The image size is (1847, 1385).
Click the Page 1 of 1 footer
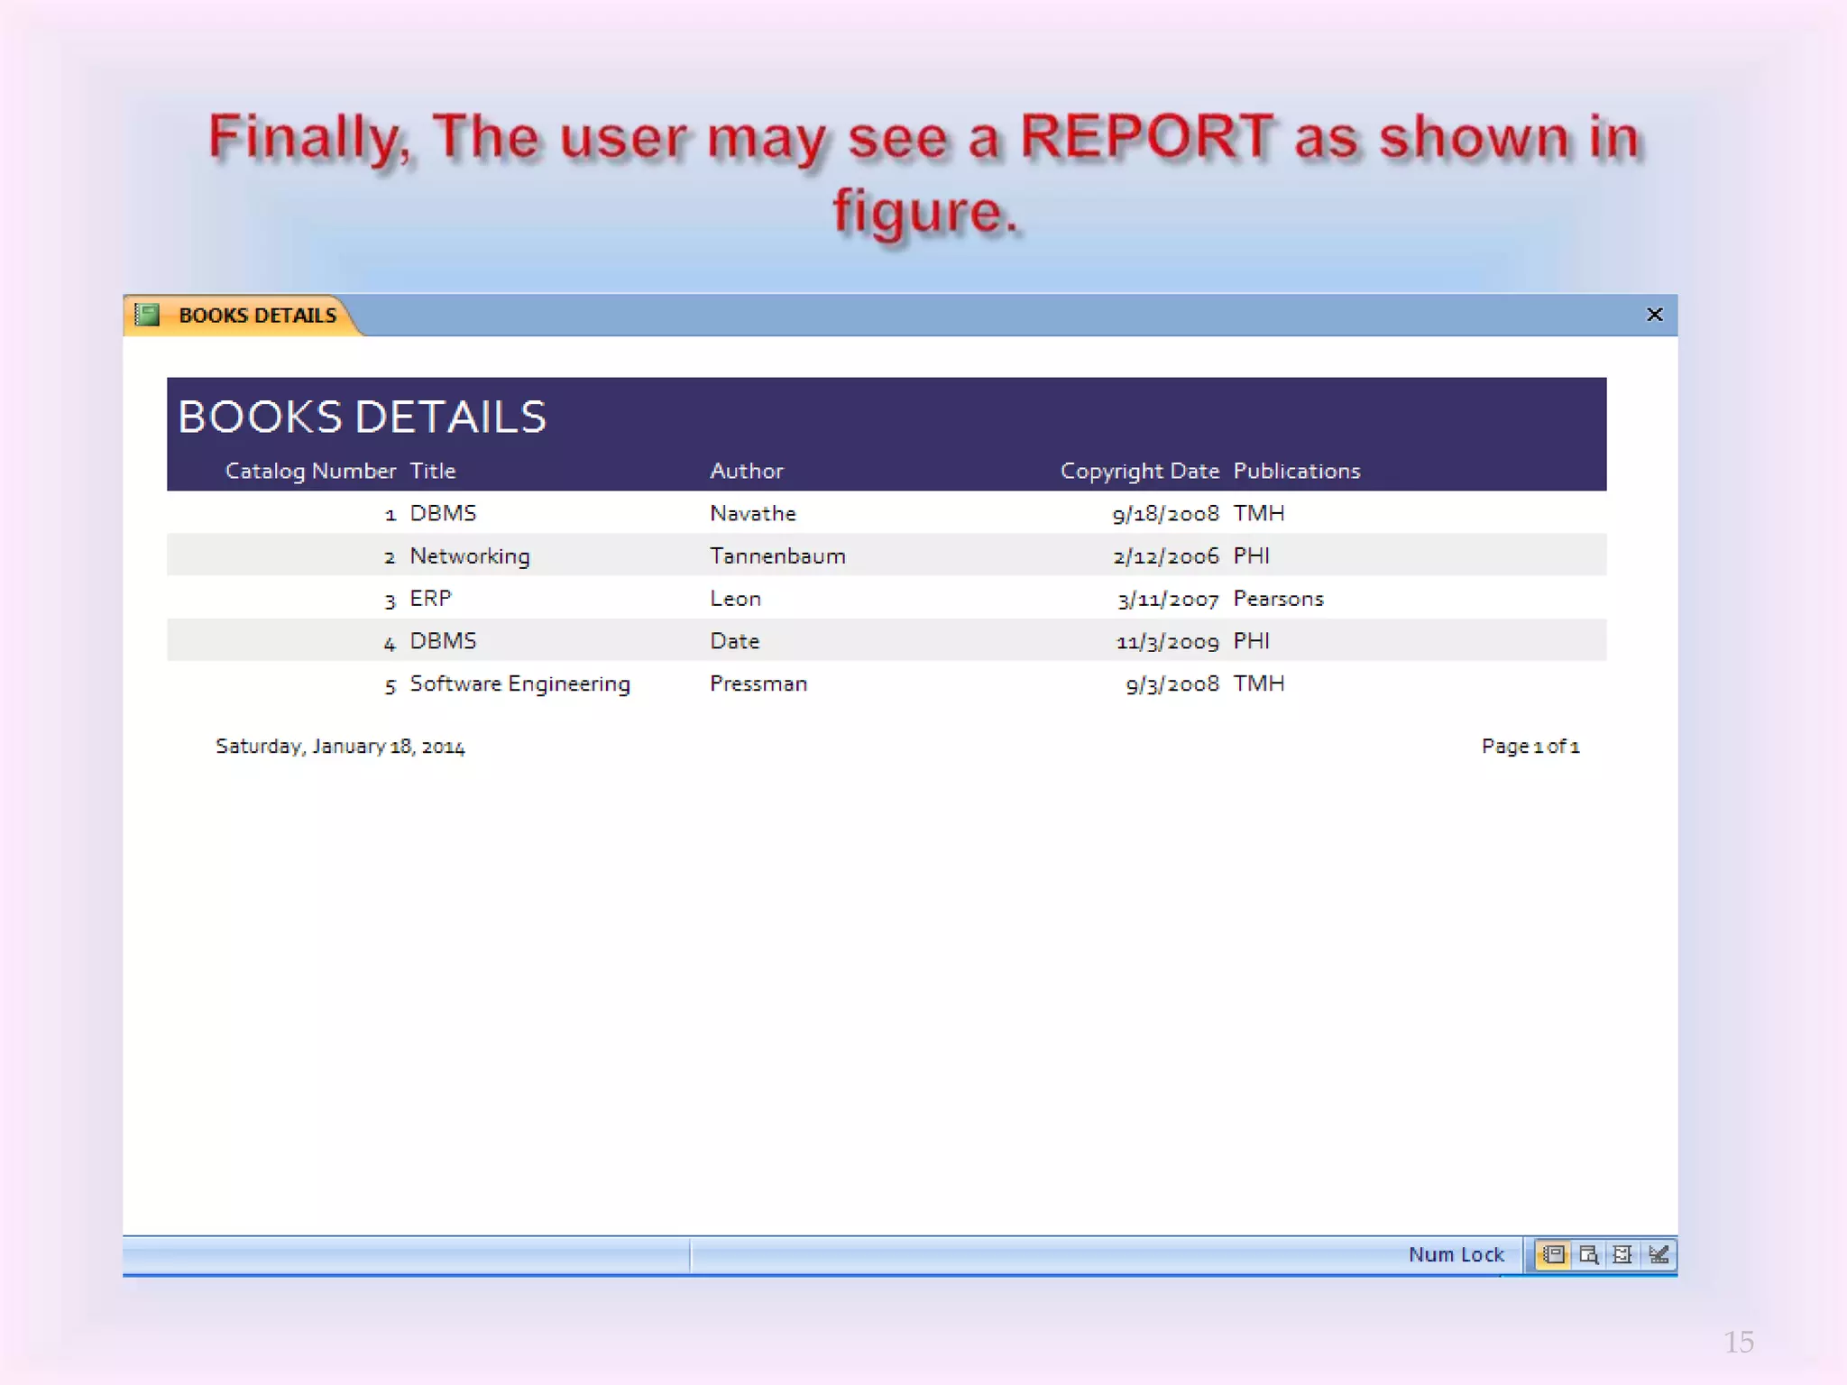[x=1530, y=747]
